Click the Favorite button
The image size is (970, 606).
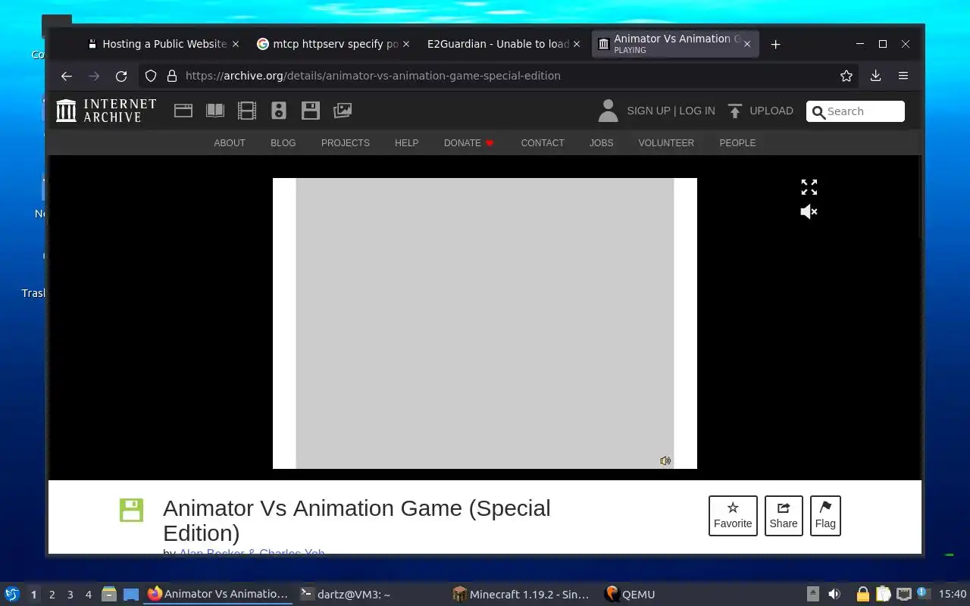click(733, 516)
